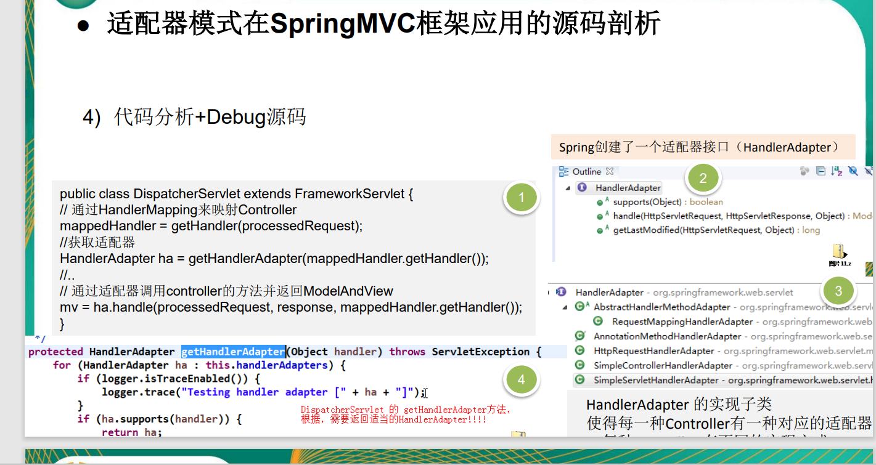Click the red note about DispatcherServlet 的 getHandlerAdapter方法
The image size is (876, 465).
tap(405, 414)
